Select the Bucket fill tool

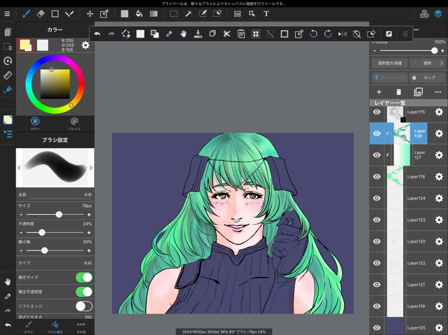pos(139,13)
